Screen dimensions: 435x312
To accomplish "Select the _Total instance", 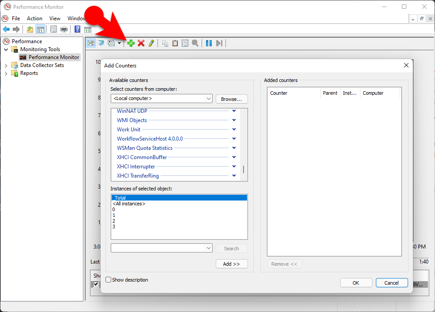I will pyautogui.click(x=179, y=197).
